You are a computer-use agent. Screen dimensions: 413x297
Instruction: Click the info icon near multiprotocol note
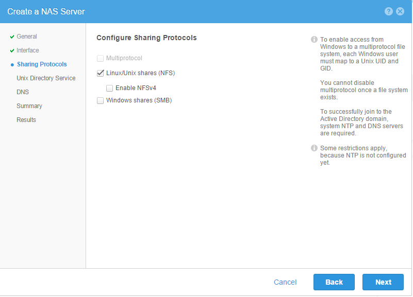(x=314, y=40)
